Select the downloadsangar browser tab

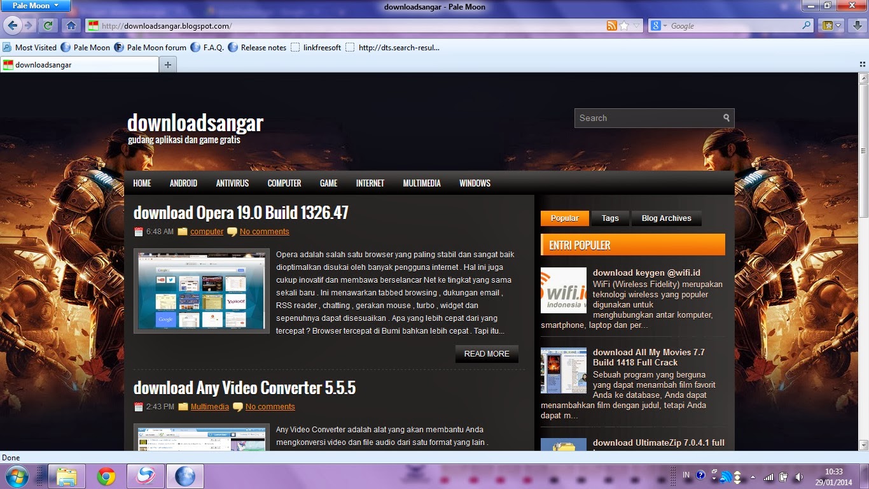[x=80, y=64]
